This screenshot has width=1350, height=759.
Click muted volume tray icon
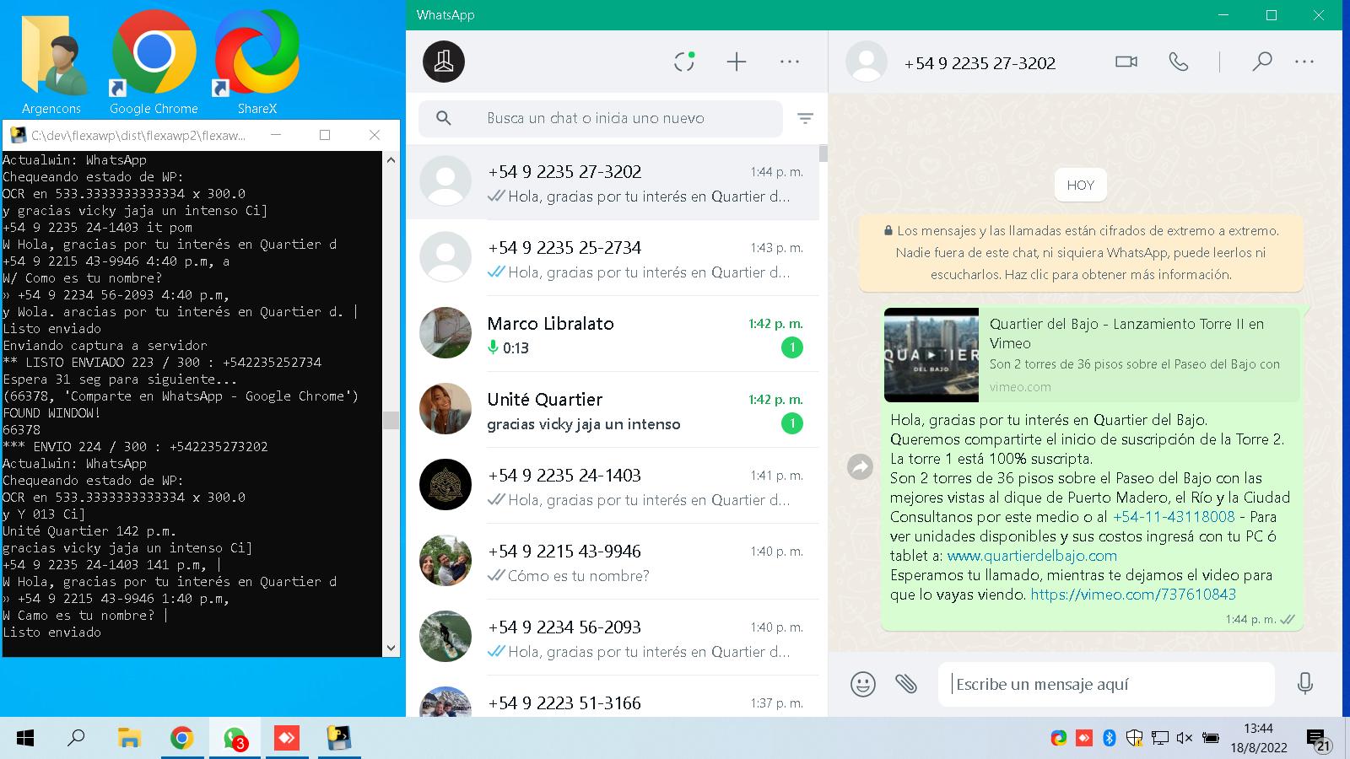coord(1185,739)
